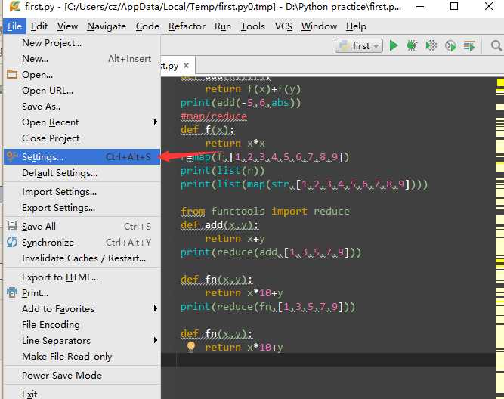
Task: Open the Run menu
Action: pos(223,26)
